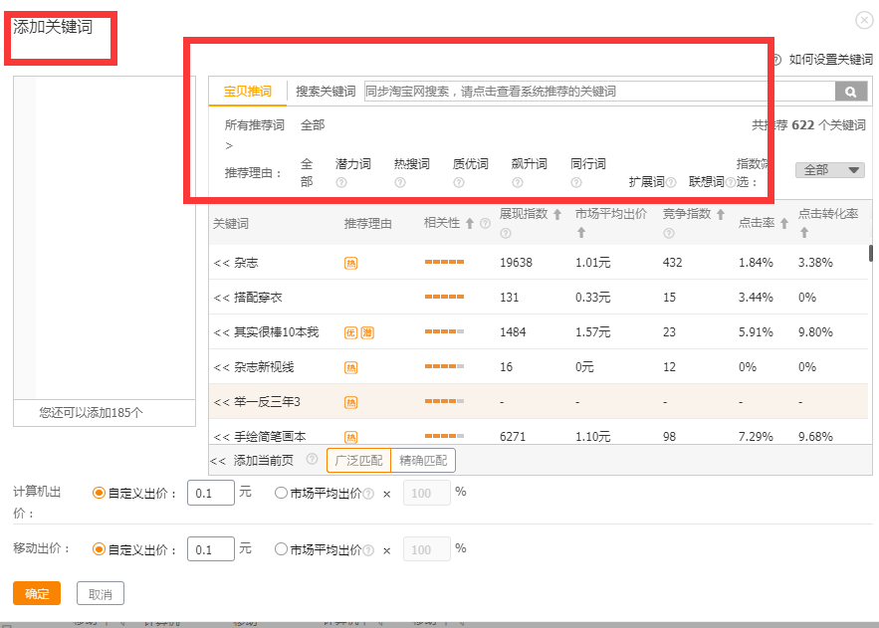
Task: Click the help icon under 潜力词
Action: [x=341, y=182]
